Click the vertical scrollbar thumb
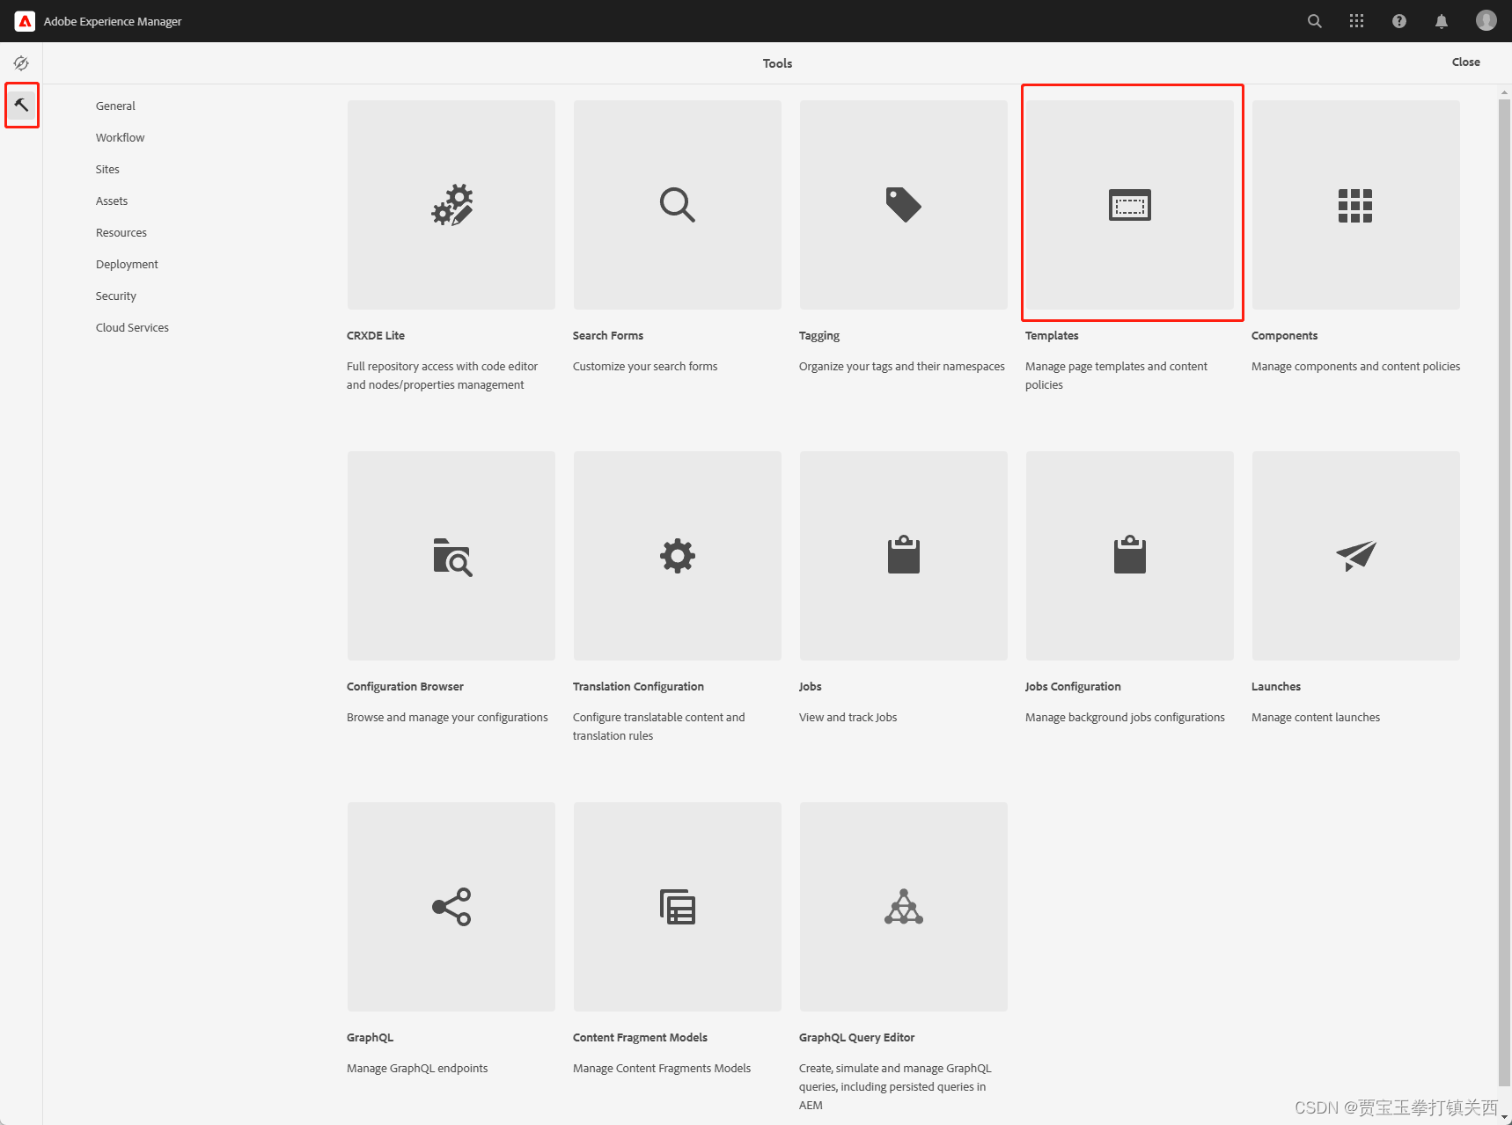The width and height of the screenshot is (1512, 1125). click(x=1504, y=592)
